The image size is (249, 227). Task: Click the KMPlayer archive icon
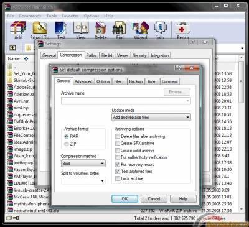[x=10, y=176]
